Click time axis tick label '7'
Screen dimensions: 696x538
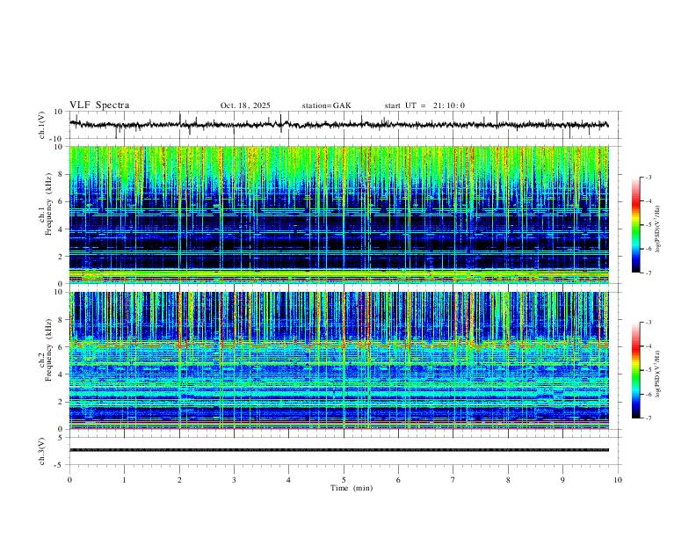pos(453,480)
